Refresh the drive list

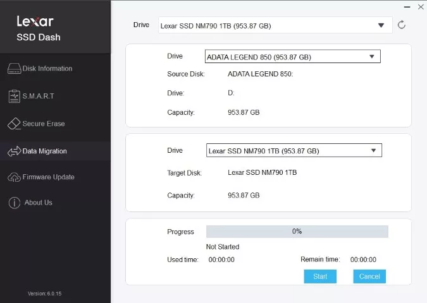401,25
